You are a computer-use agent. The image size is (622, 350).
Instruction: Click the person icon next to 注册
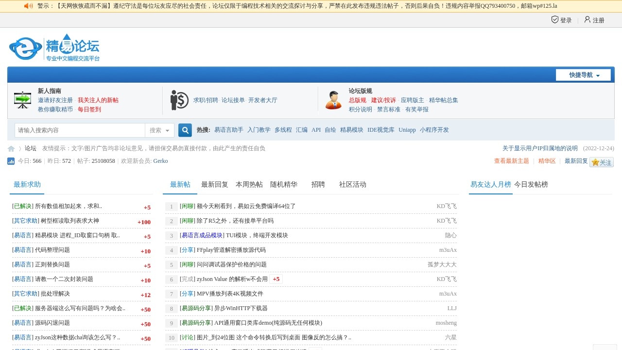(x=587, y=19)
